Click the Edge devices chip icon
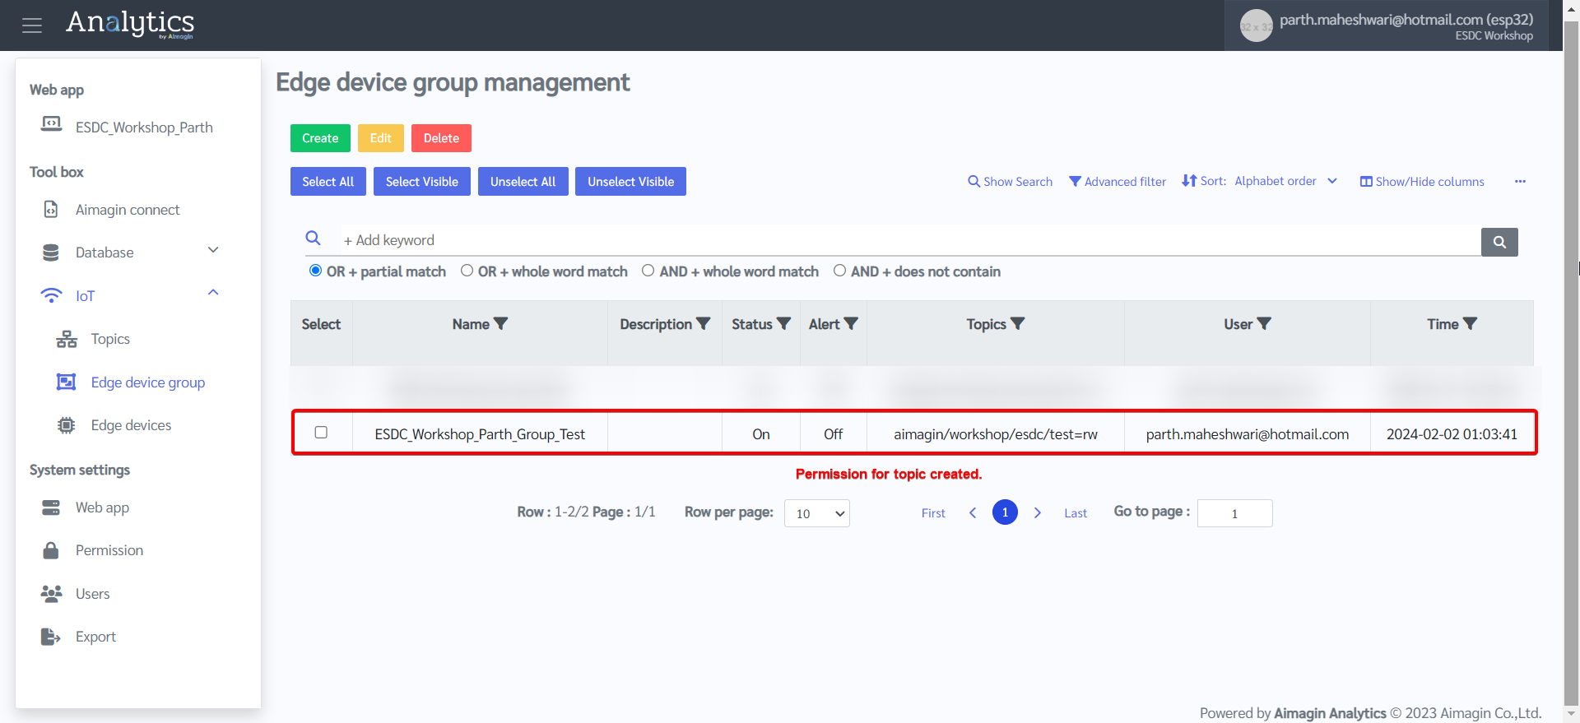 click(67, 425)
